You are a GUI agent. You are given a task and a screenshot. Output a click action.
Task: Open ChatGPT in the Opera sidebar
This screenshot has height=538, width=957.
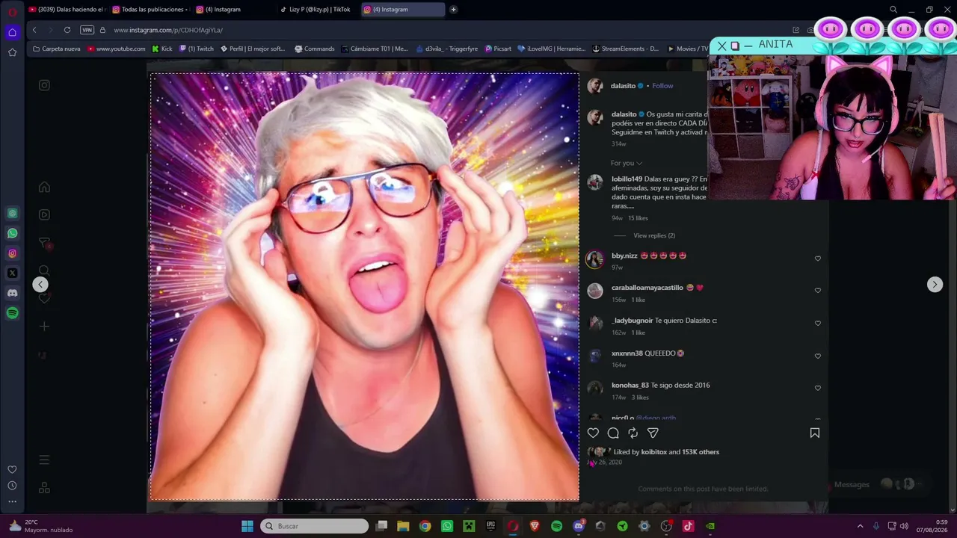pos(12,214)
